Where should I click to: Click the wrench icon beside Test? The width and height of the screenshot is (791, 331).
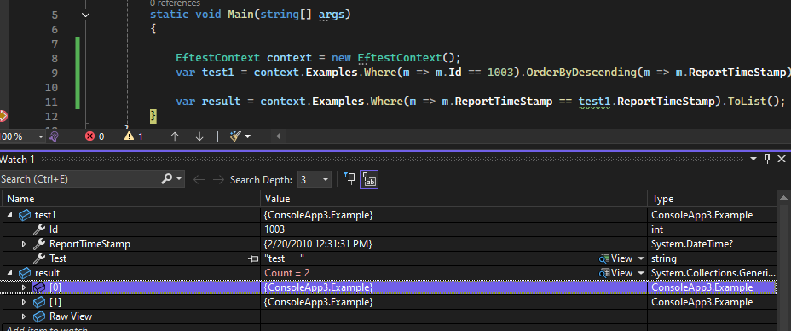pyautogui.click(x=39, y=258)
